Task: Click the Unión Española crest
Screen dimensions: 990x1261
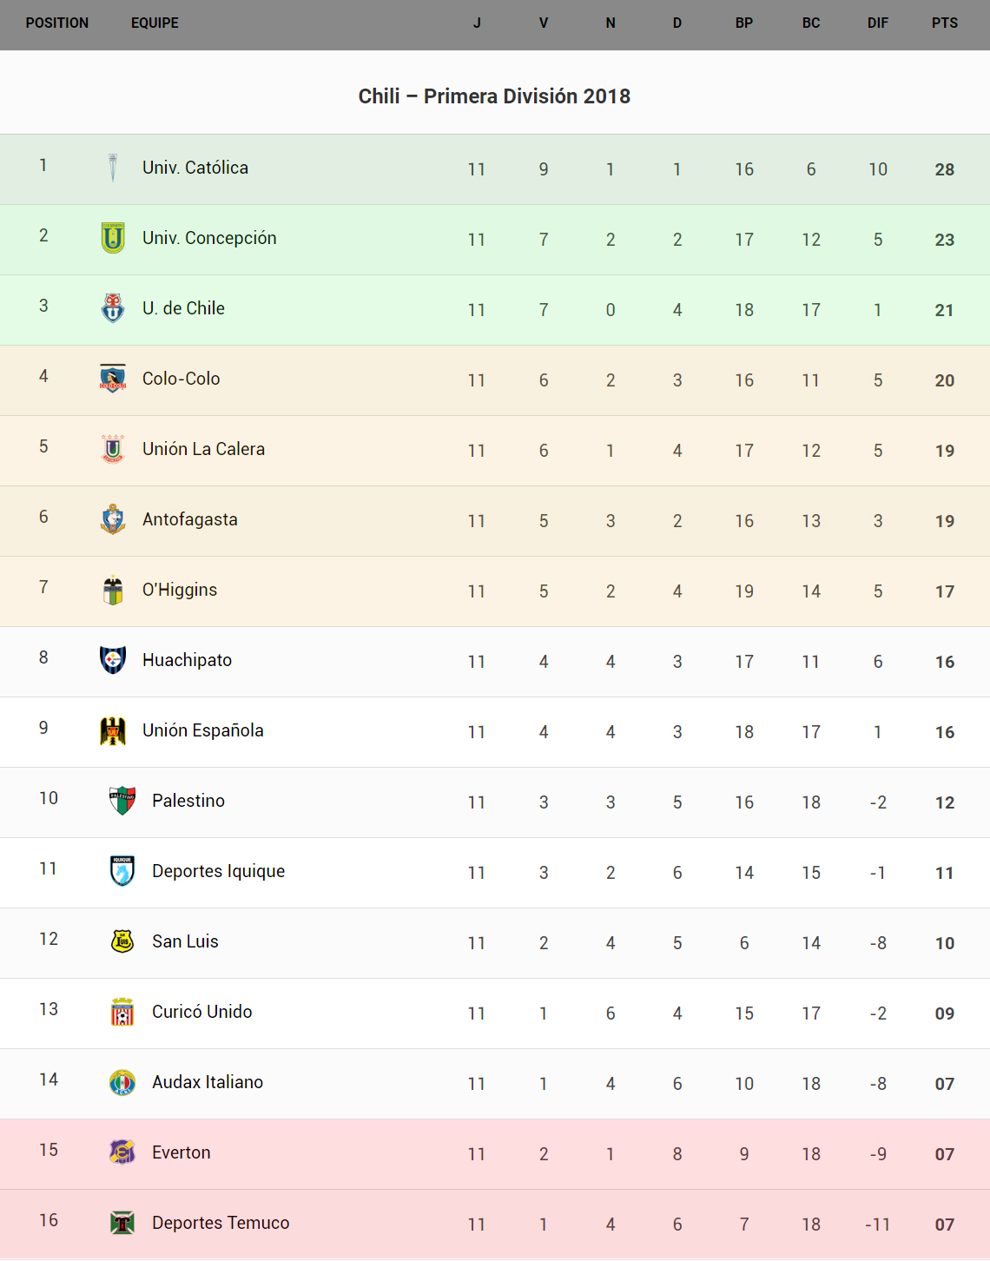Action: (x=113, y=730)
